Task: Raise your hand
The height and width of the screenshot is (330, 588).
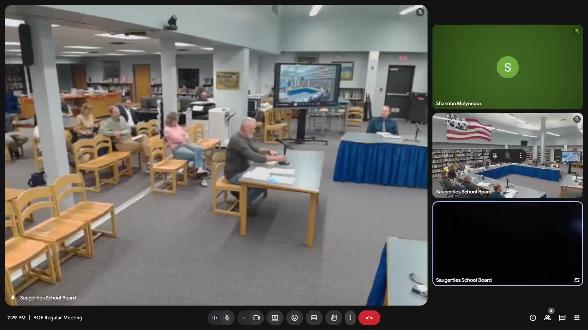Action: click(334, 318)
